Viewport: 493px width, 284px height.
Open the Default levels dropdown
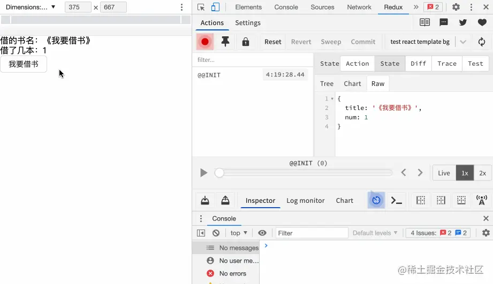[375, 233]
